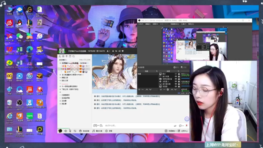Expand the 永友聊 sub-channel
This screenshot has width=263, height=148.
pyautogui.click(x=60, y=101)
